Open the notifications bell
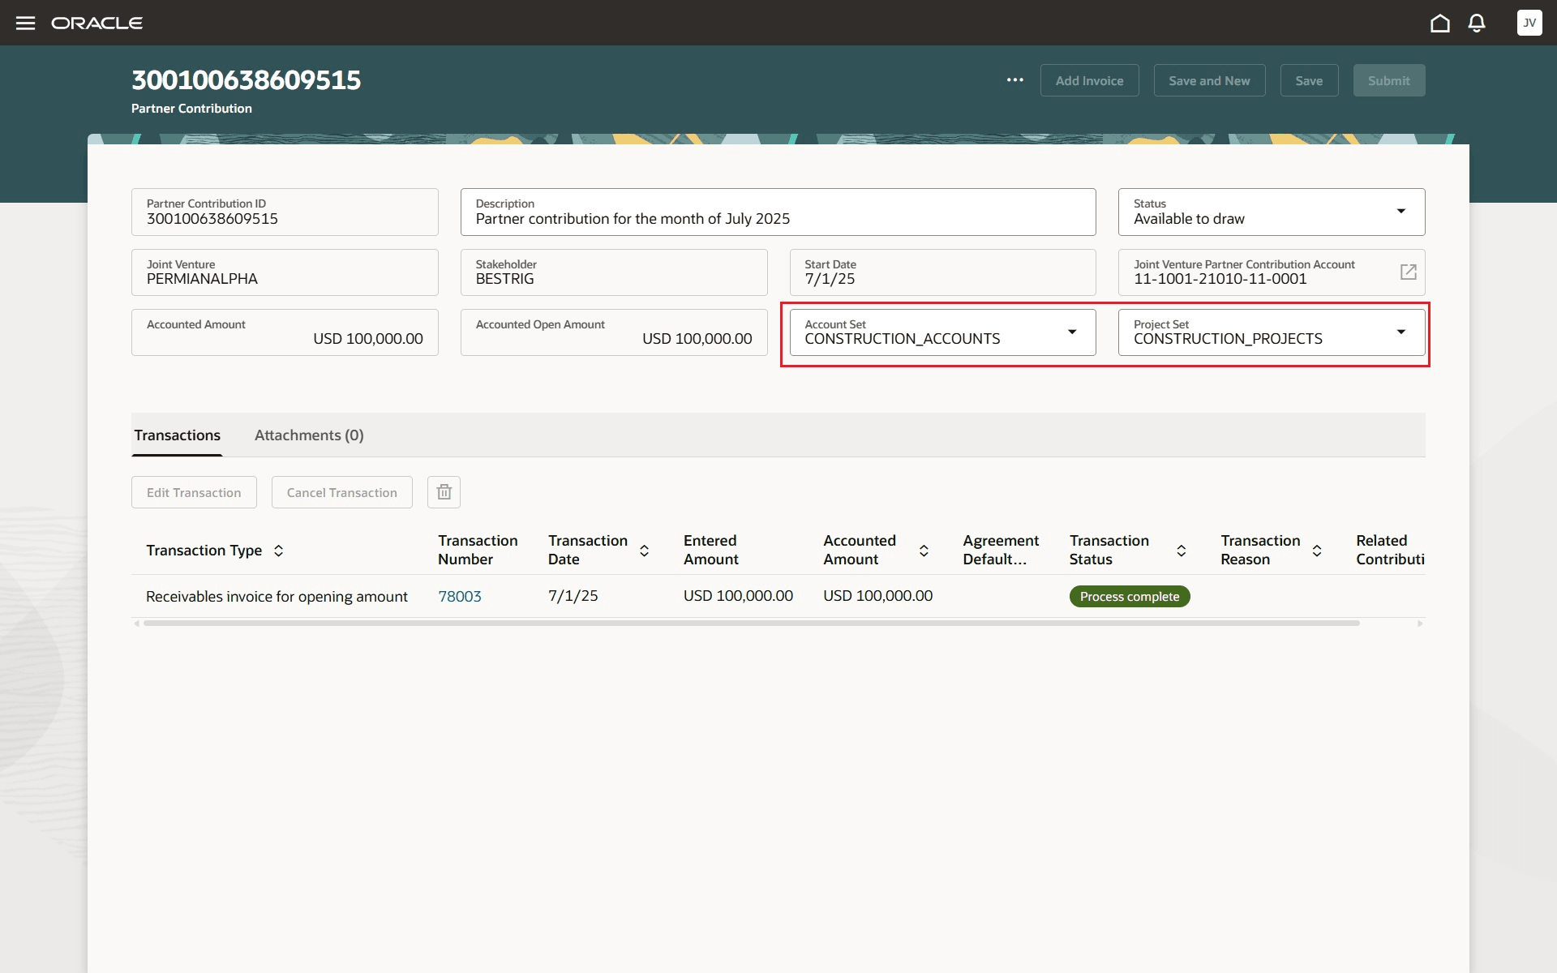 (1477, 23)
